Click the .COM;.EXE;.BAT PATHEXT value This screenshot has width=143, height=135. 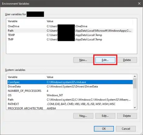[81, 104]
